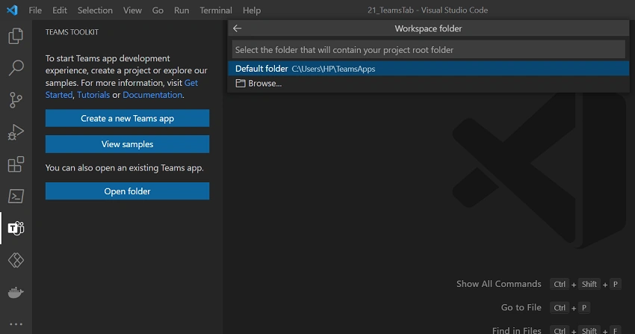Click the View samples button
This screenshot has height=334, width=635.
pyautogui.click(x=127, y=144)
